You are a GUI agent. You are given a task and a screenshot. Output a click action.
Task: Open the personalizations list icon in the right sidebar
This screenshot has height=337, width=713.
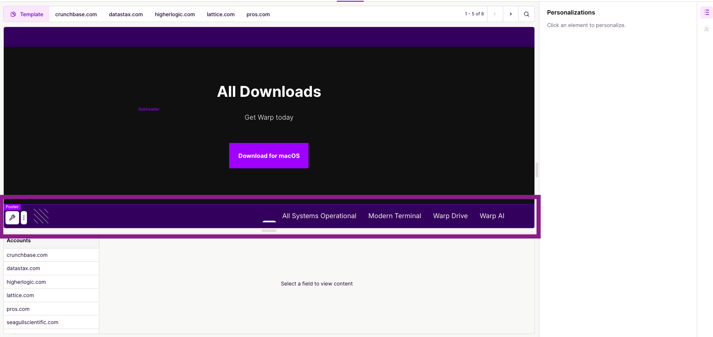coord(706,12)
